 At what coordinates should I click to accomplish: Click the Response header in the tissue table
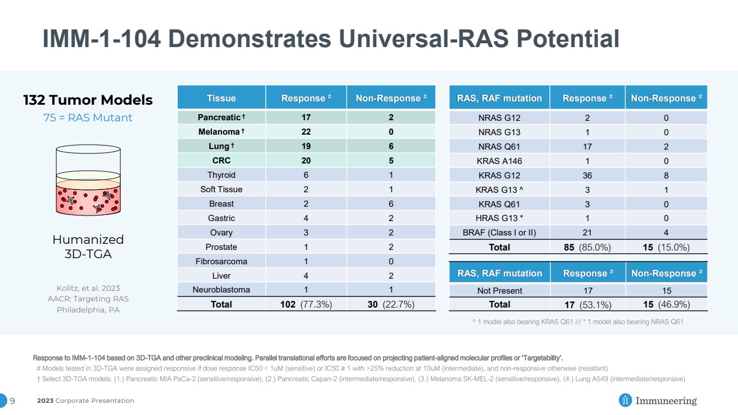[306, 98]
